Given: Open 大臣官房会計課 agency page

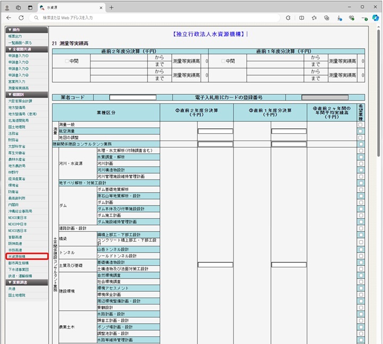Looking at the screenshot, I should point(20,101).
